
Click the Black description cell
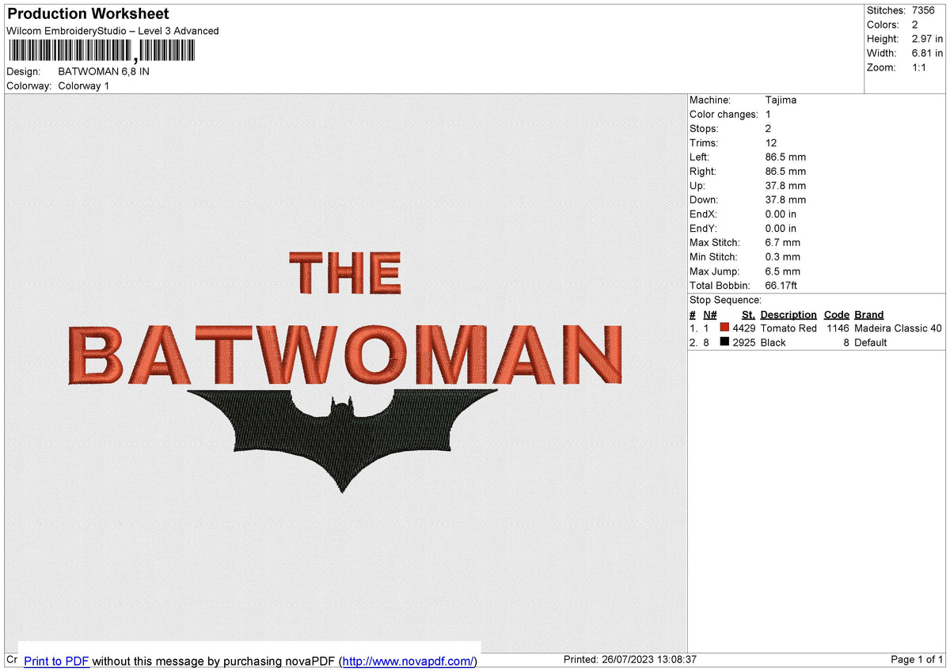click(773, 343)
